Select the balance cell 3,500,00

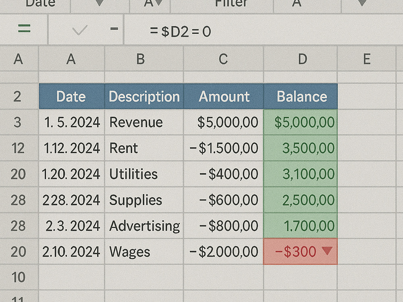click(301, 148)
